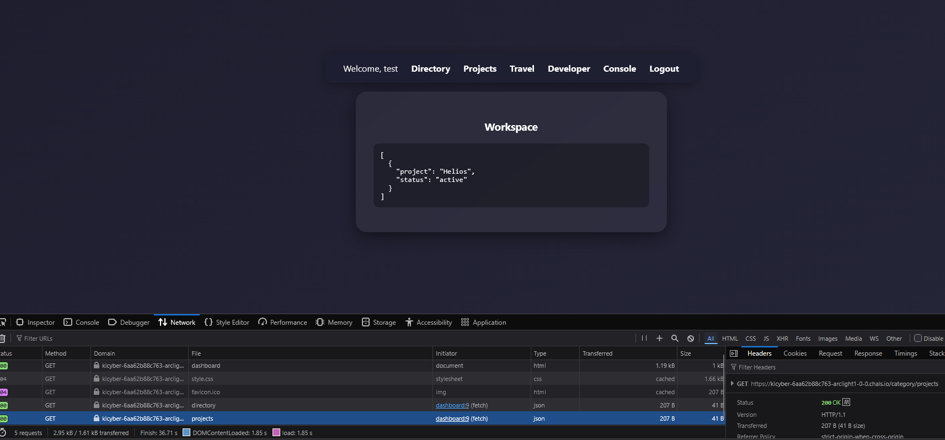The width and height of the screenshot is (945, 440).
Task: Clear network log with trash icon
Action: (2, 339)
